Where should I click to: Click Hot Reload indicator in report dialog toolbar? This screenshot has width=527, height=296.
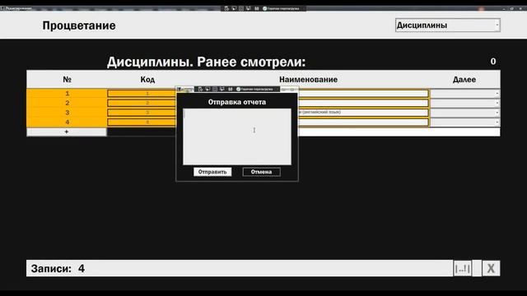[x=254, y=89]
